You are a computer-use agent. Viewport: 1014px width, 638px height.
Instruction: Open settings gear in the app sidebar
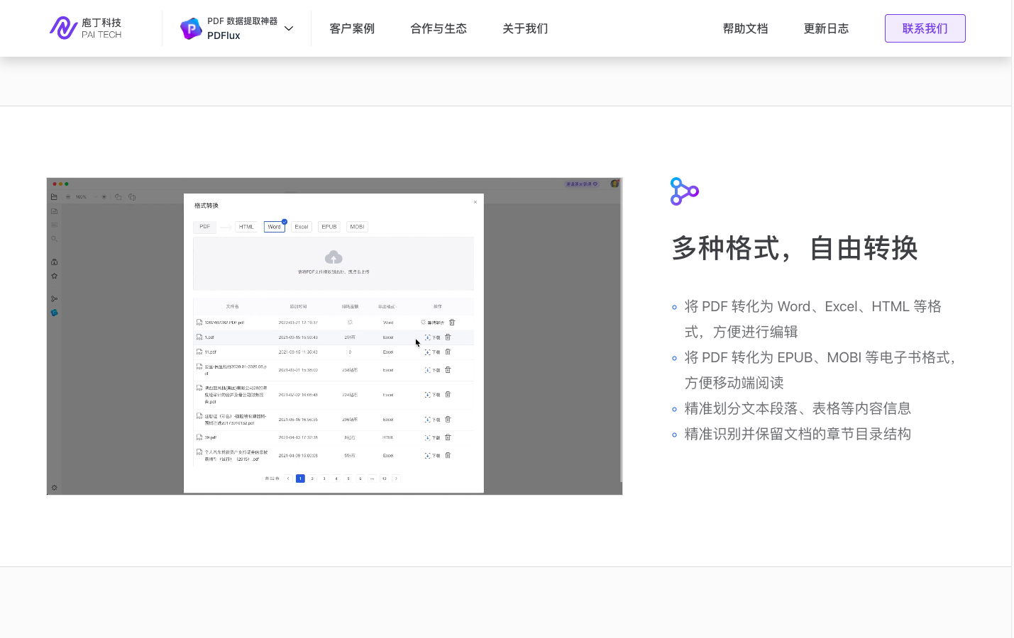point(55,488)
